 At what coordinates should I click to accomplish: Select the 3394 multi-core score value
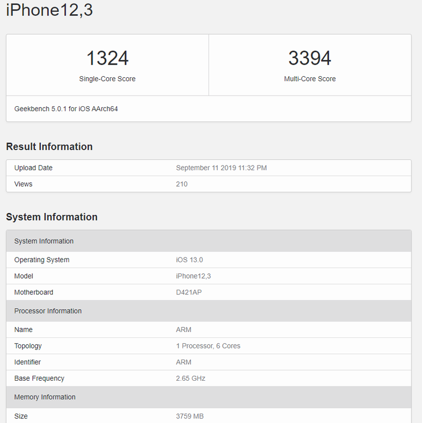click(x=310, y=58)
